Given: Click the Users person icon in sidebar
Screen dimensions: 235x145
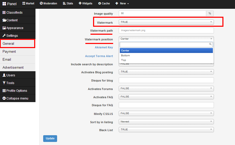Looking at the screenshot, I should (x=4, y=75).
